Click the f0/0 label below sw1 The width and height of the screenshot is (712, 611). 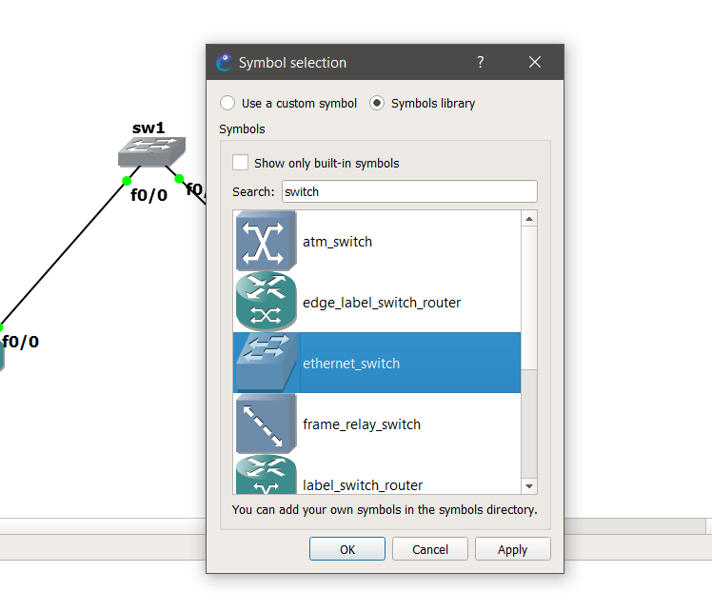point(148,195)
